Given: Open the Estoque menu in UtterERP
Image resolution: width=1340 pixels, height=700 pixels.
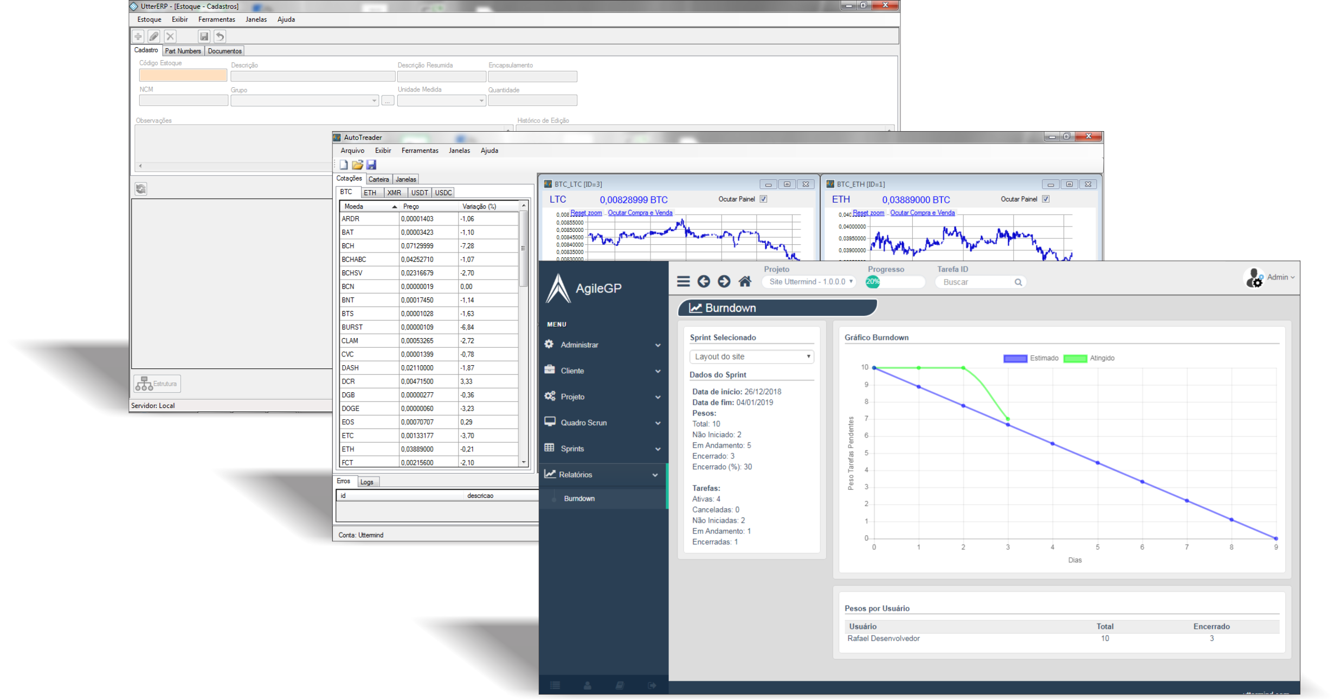Looking at the screenshot, I should tap(149, 19).
